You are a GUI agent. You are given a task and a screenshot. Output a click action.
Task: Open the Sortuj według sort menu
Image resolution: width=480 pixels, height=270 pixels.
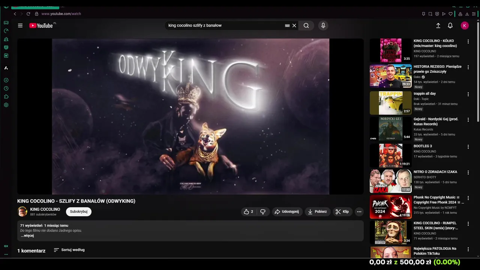pos(69,250)
